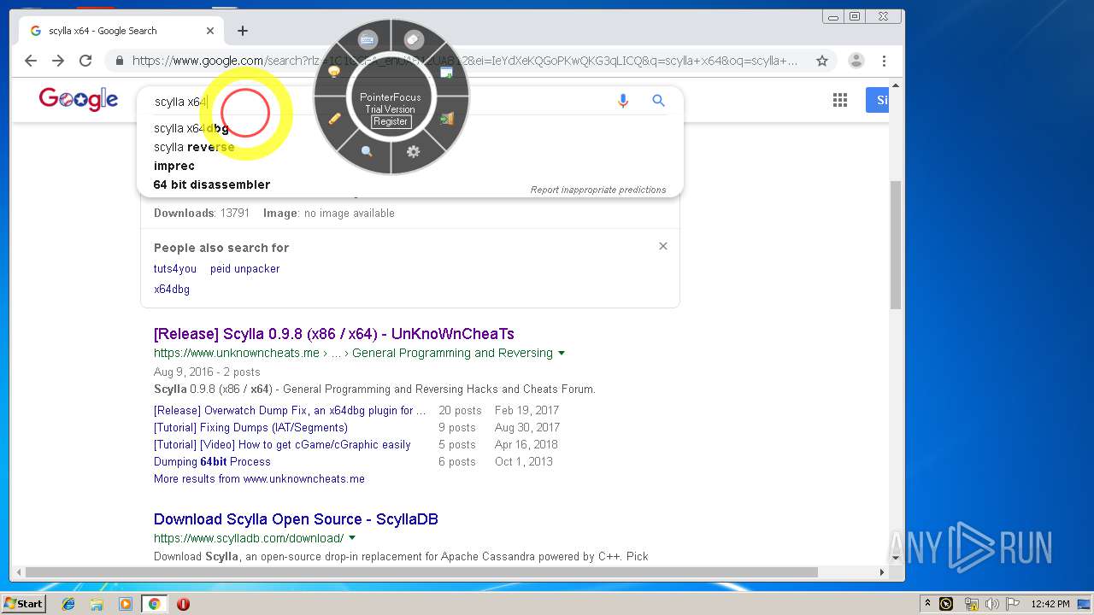The height and width of the screenshot is (615, 1094).
Task: Go forward in Chrome
Action: (58, 61)
